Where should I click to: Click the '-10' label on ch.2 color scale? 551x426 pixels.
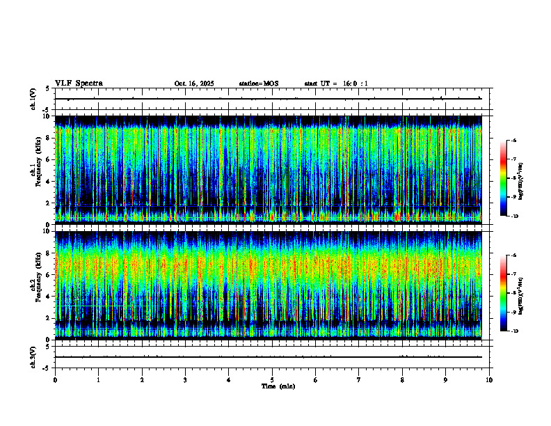514,331
